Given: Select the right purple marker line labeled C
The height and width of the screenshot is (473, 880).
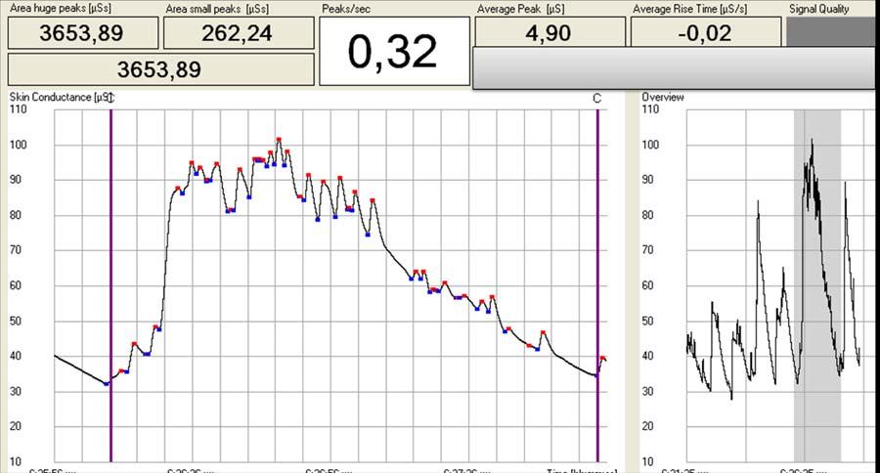Looking at the screenshot, I should coord(597,285).
